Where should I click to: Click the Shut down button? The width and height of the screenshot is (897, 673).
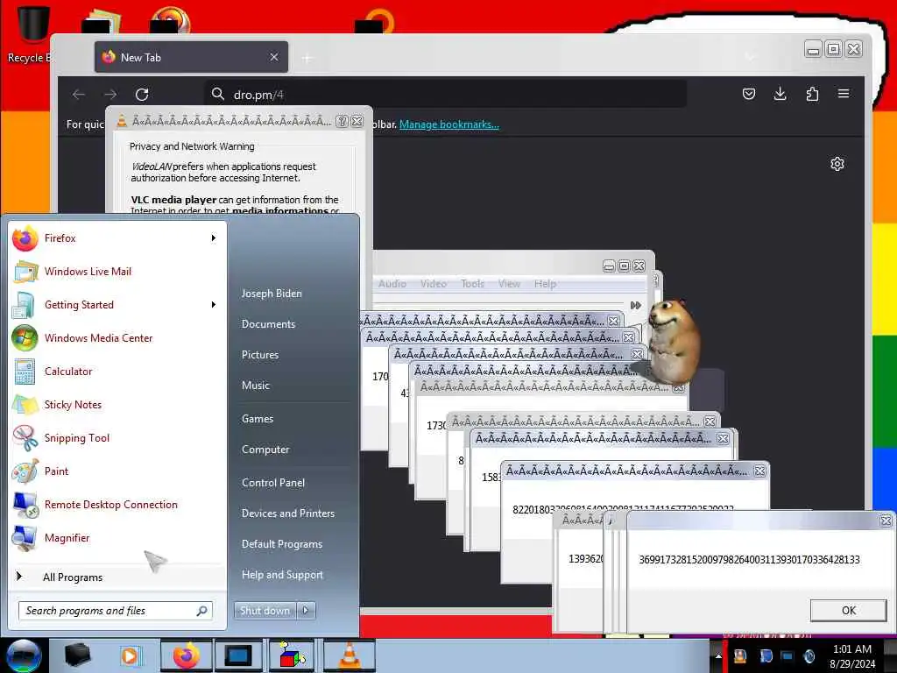click(265, 611)
